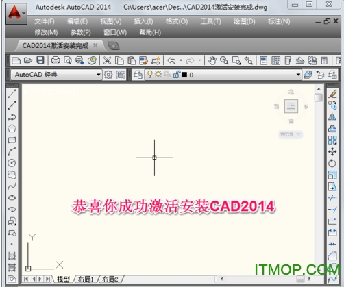
Task: Select the Hatch tool
Action: (x=12, y=256)
